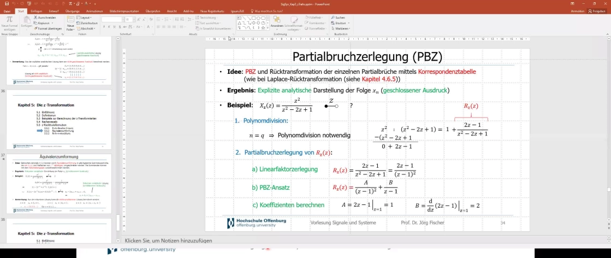611x258 pixels.
Task: Click the Einfügen paste clipboard icon
Action: coord(27,20)
